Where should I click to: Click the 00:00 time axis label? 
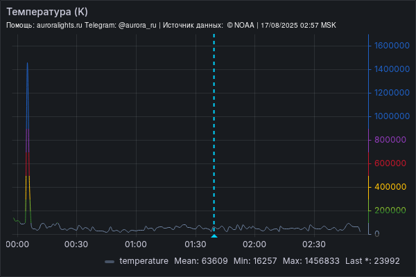tap(17, 244)
